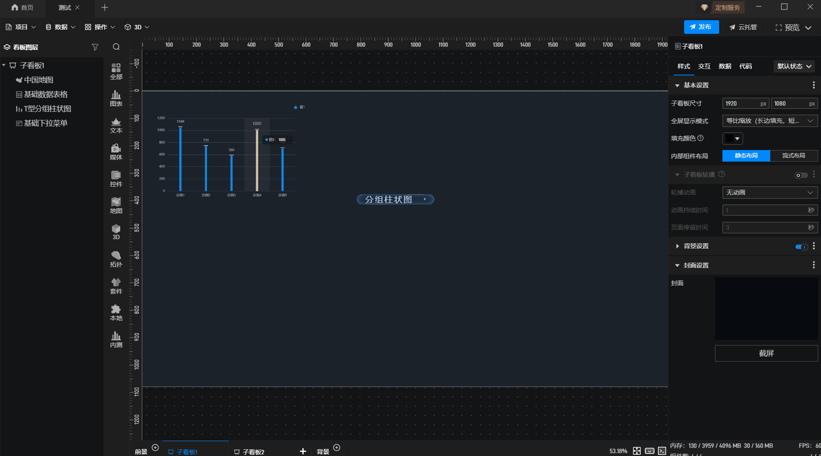Screen dimensions: 821x456
Task: Switch to the 交互 tab
Action: coord(704,66)
